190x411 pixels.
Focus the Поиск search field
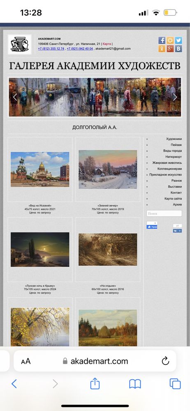[164, 214]
